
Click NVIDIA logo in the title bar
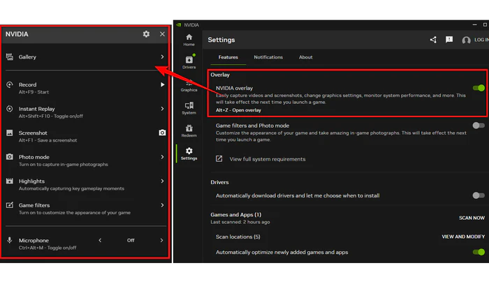[179, 25]
